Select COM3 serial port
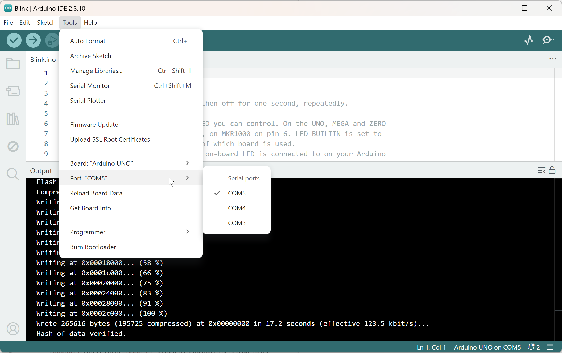 click(x=237, y=223)
